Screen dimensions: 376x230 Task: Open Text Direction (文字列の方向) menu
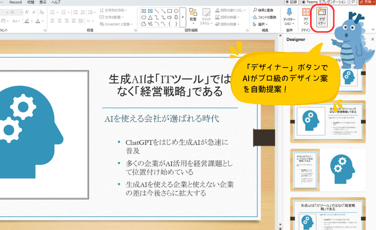pyautogui.click(x=113, y=10)
